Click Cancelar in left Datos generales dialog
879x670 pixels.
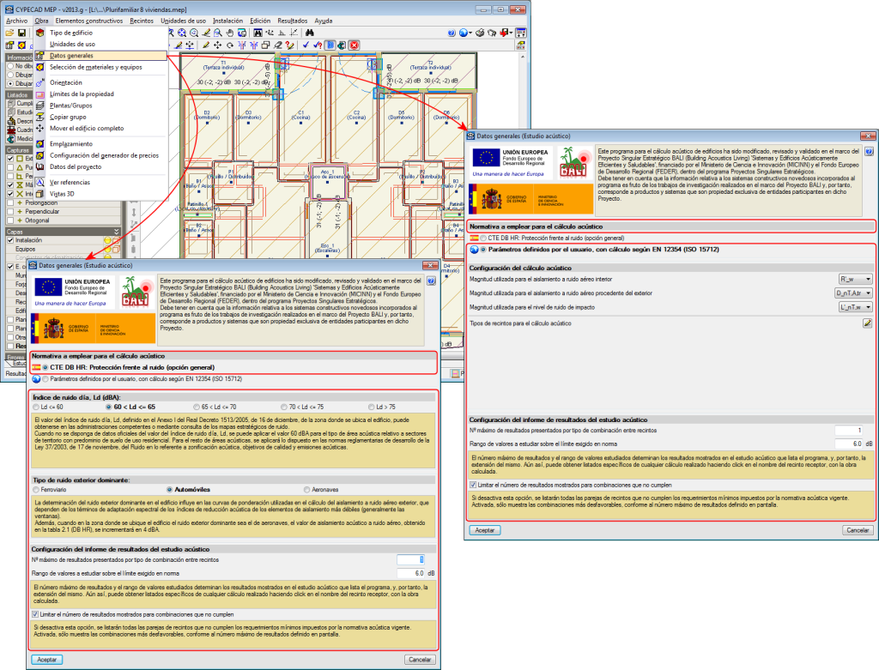(420, 660)
